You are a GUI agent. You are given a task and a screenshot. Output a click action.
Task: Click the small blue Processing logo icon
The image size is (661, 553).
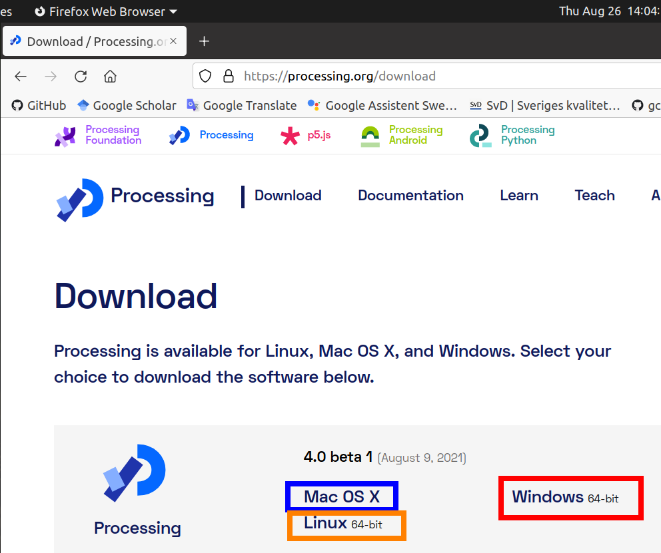pyautogui.click(x=180, y=136)
